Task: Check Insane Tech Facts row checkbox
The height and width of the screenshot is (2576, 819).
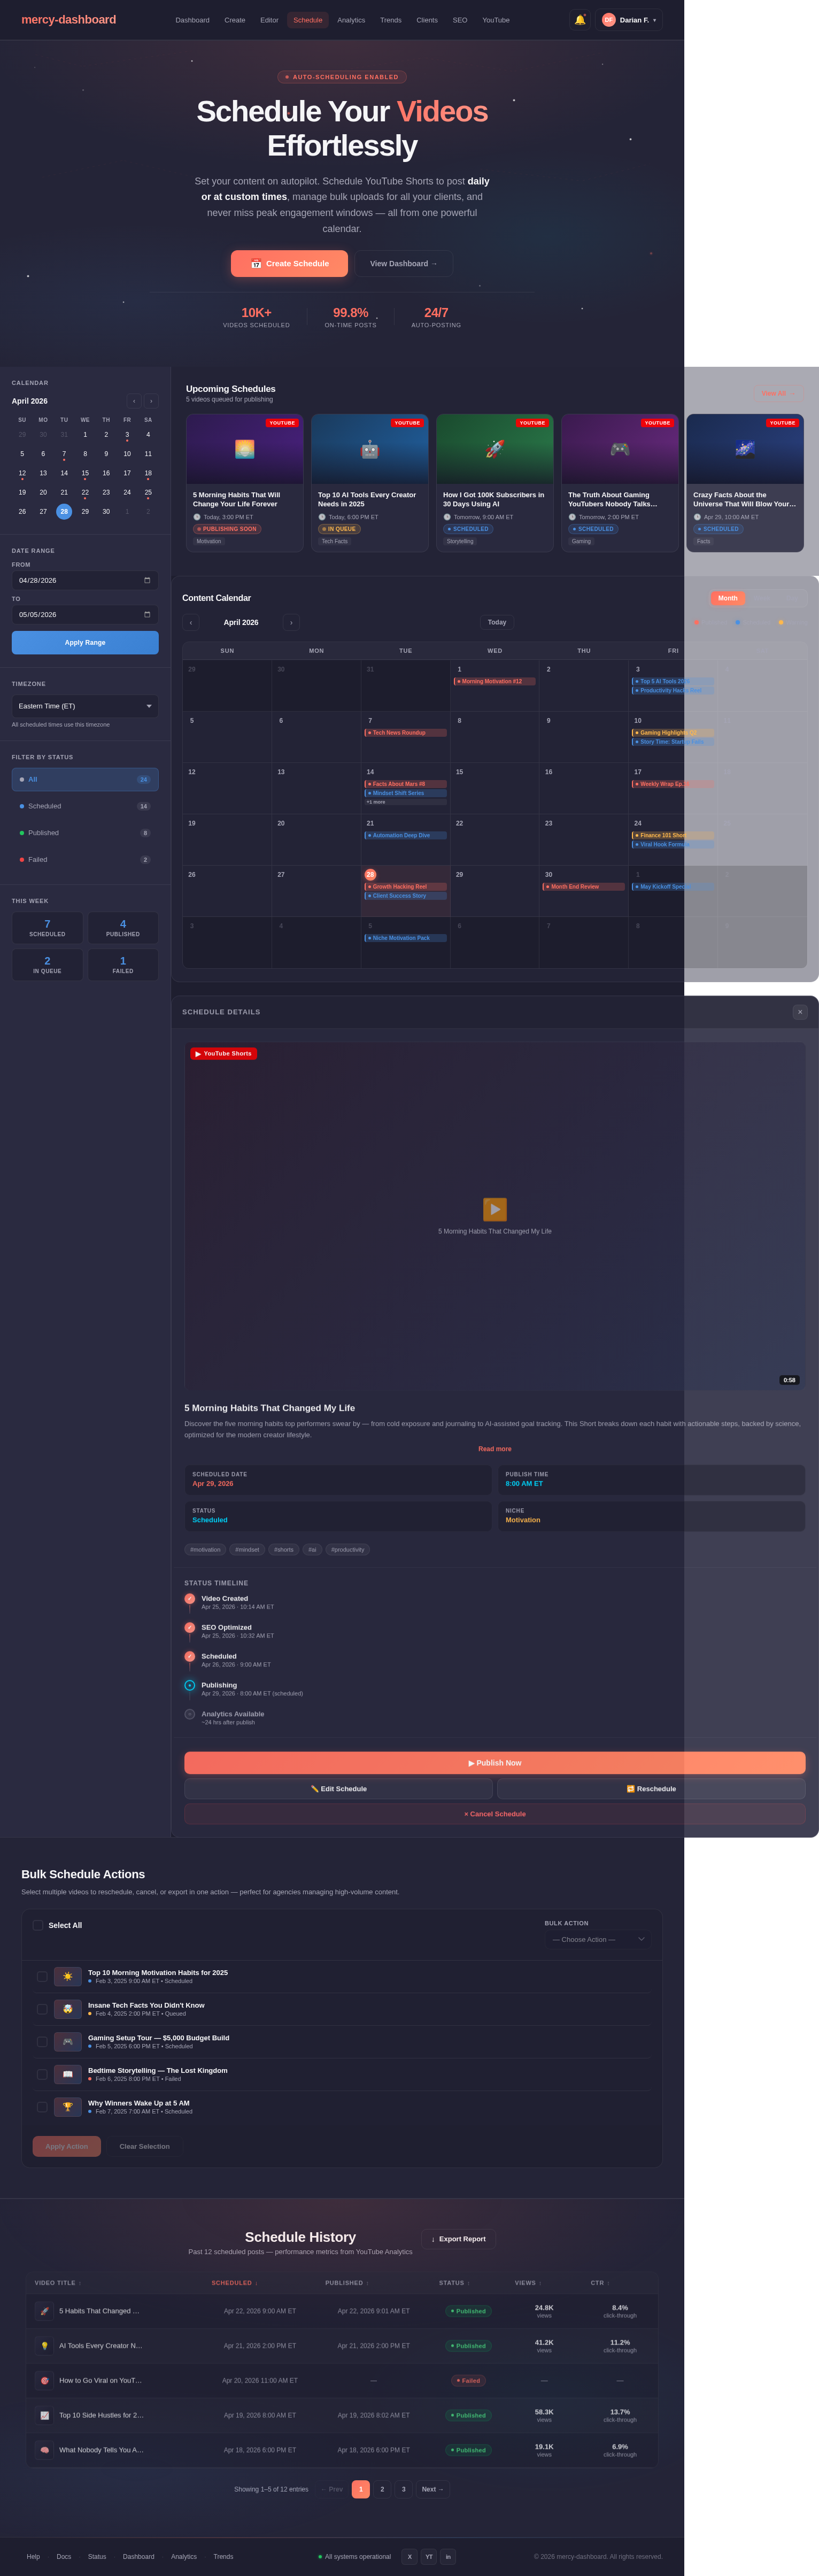Action: pyautogui.click(x=42, y=2009)
